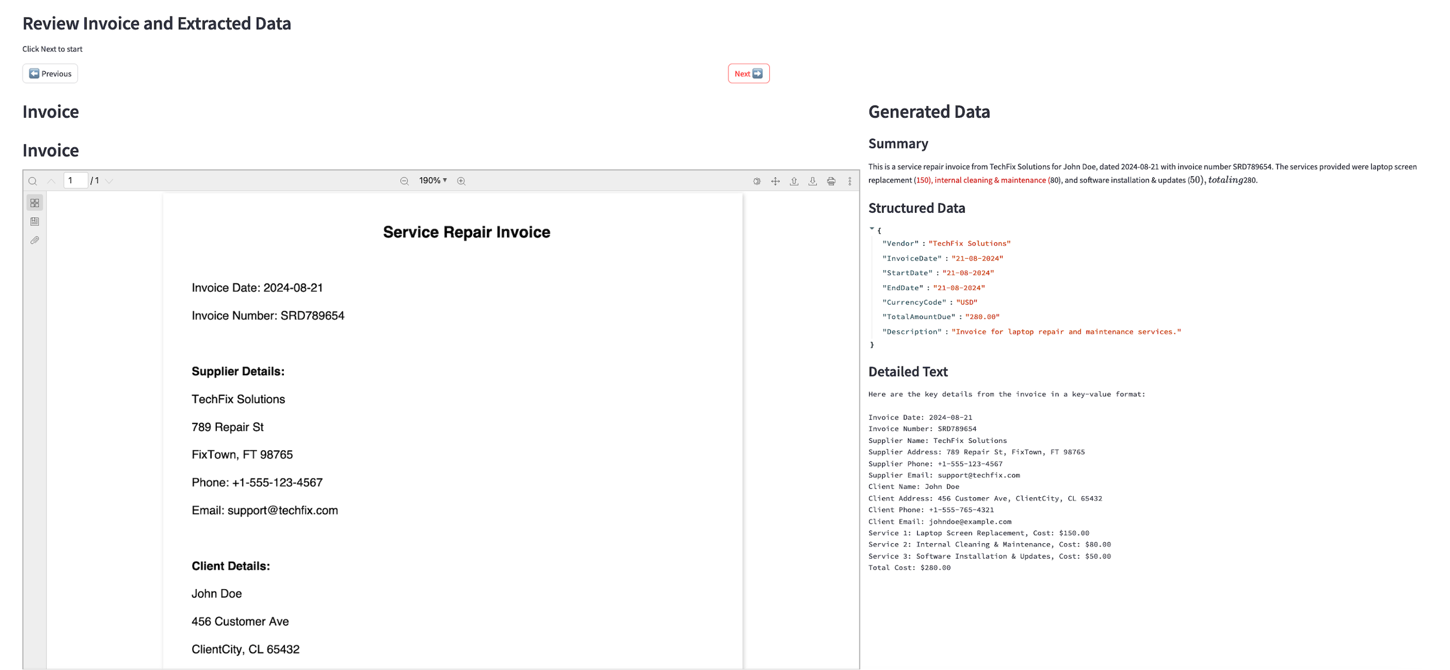The width and height of the screenshot is (1450, 670).
Task: Click the Service Repair Invoice page
Action: click(453, 430)
